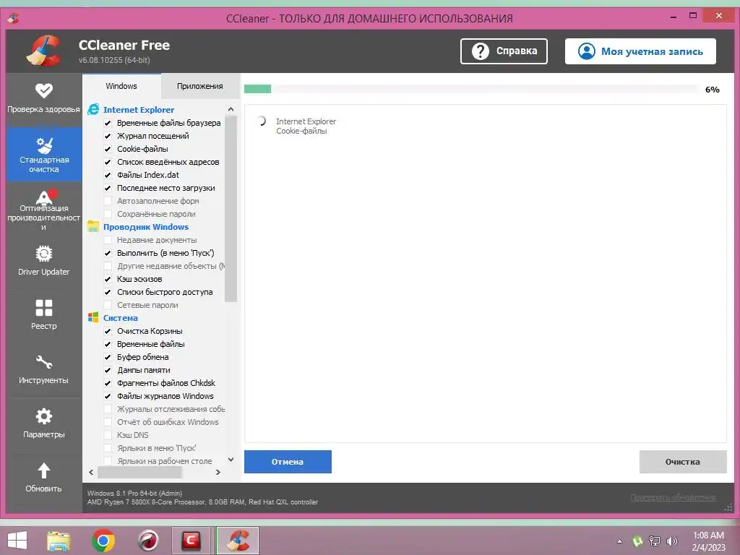Open Driver Updater in the sidebar

coord(44,261)
